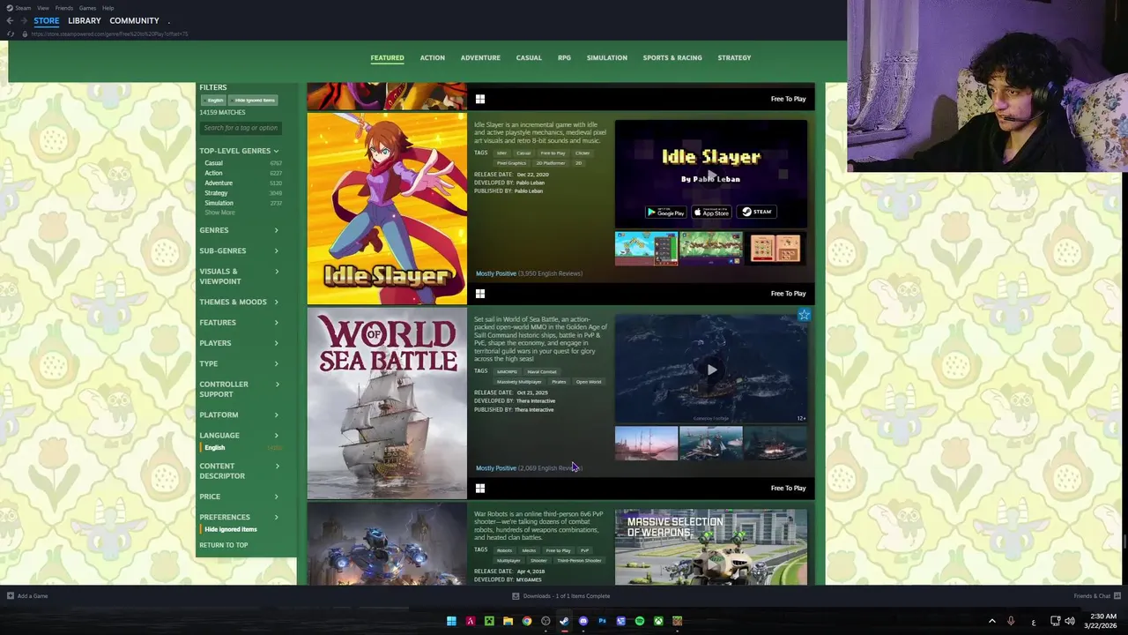Switch to the Action tab in top bar
The height and width of the screenshot is (635, 1128).
click(x=432, y=58)
